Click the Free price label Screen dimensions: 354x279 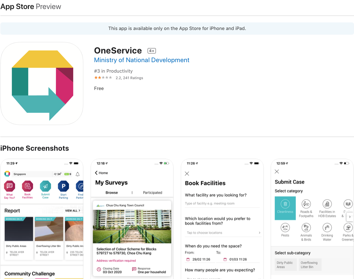[x=99, y=89]
